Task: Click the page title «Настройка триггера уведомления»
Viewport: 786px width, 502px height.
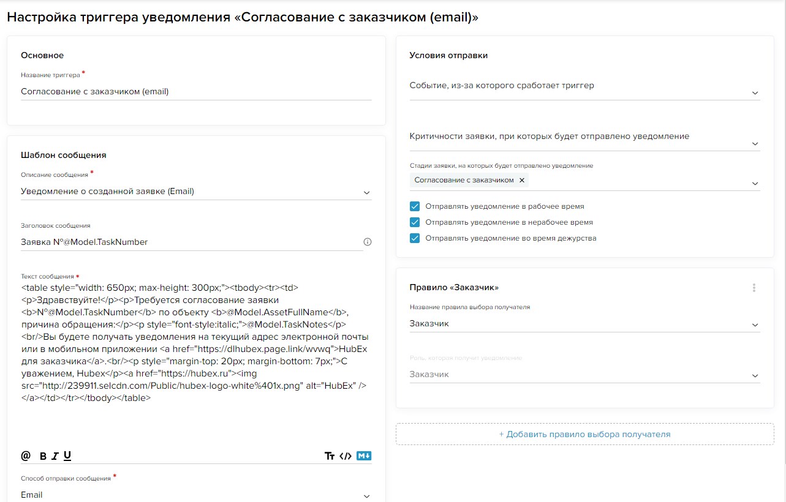Action: click(x=243, y=17)
